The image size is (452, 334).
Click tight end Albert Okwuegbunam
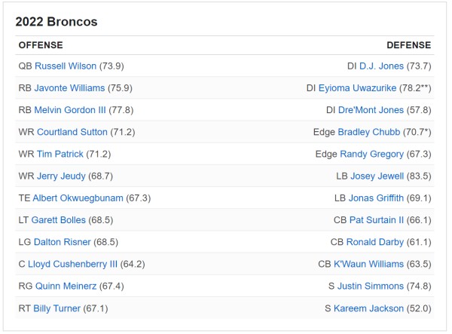point(78,198)
